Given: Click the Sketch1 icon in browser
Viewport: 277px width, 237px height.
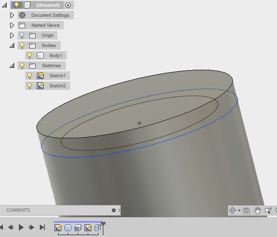Looking at the screenshot, I should coord(40,76).
